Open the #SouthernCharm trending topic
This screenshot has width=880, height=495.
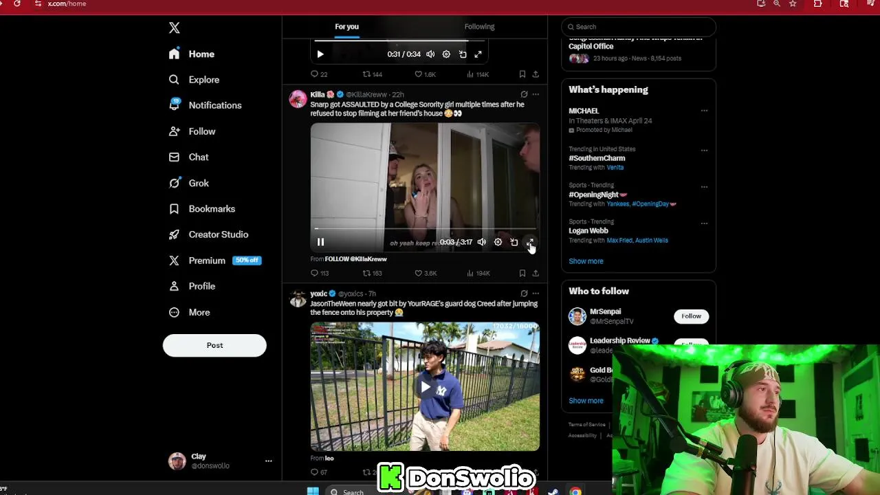pos(597,158)
